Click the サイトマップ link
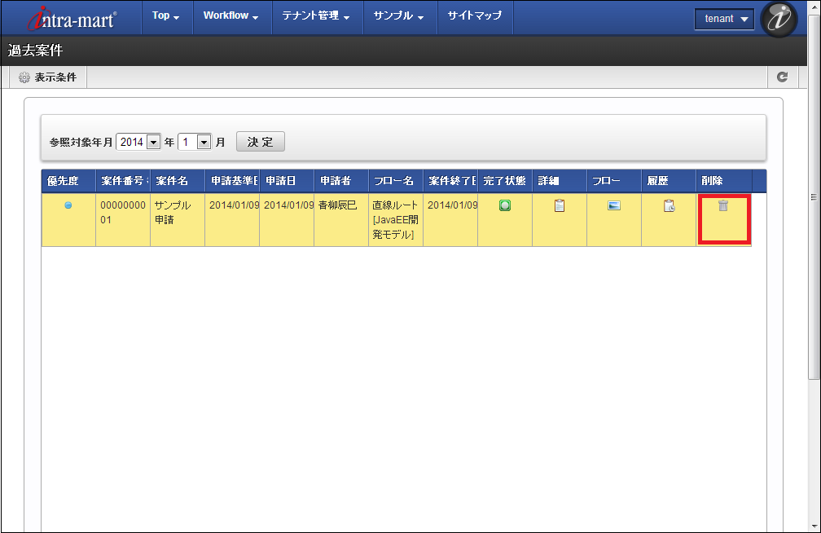This screenshot has width=821, height=533. click(475, 16)
